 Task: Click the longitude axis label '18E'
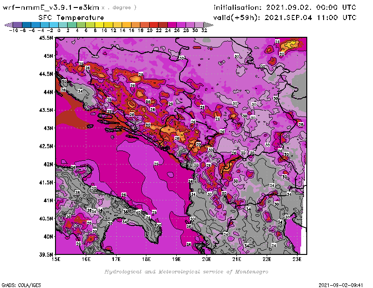(146, 259)
